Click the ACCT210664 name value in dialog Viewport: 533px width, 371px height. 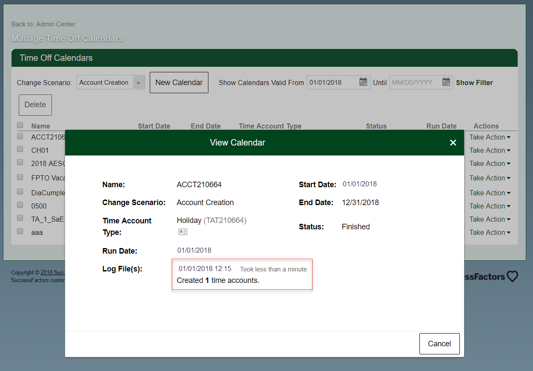pyautogui.click(x=199, y=185)
